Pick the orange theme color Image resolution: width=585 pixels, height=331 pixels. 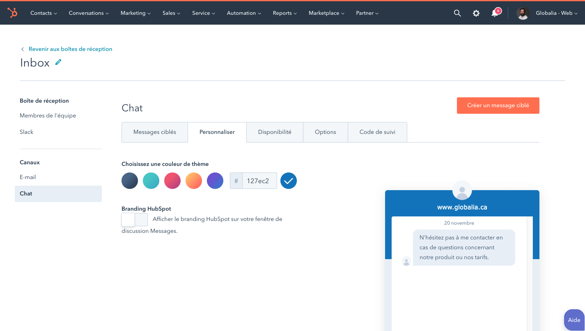pyautogui.click(x=194, y=181)
